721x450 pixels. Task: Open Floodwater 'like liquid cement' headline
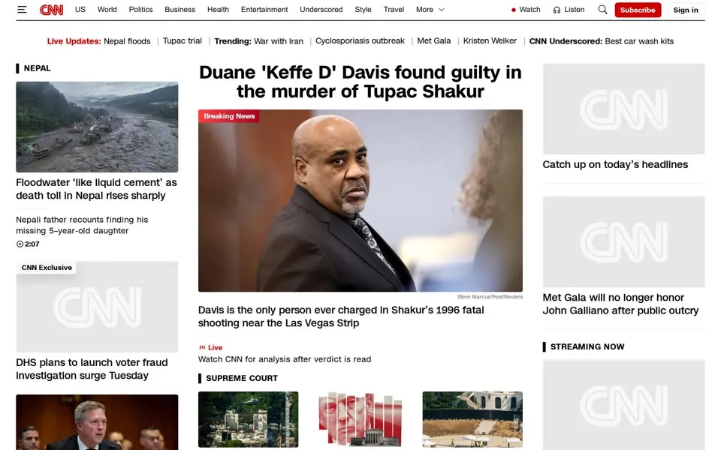(x=97, y=189)
